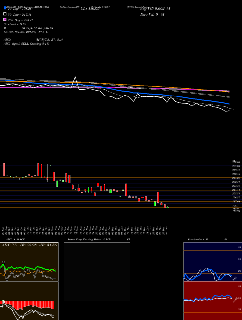Click the 'Avg Vol: 0.002 M' label
Screen dimensions: 242x320
(155, 9)
